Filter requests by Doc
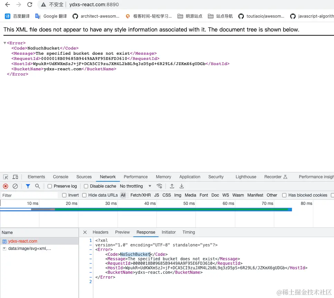Image resolution: width=334 pixels, height=298 pixels. coord(215,195)
